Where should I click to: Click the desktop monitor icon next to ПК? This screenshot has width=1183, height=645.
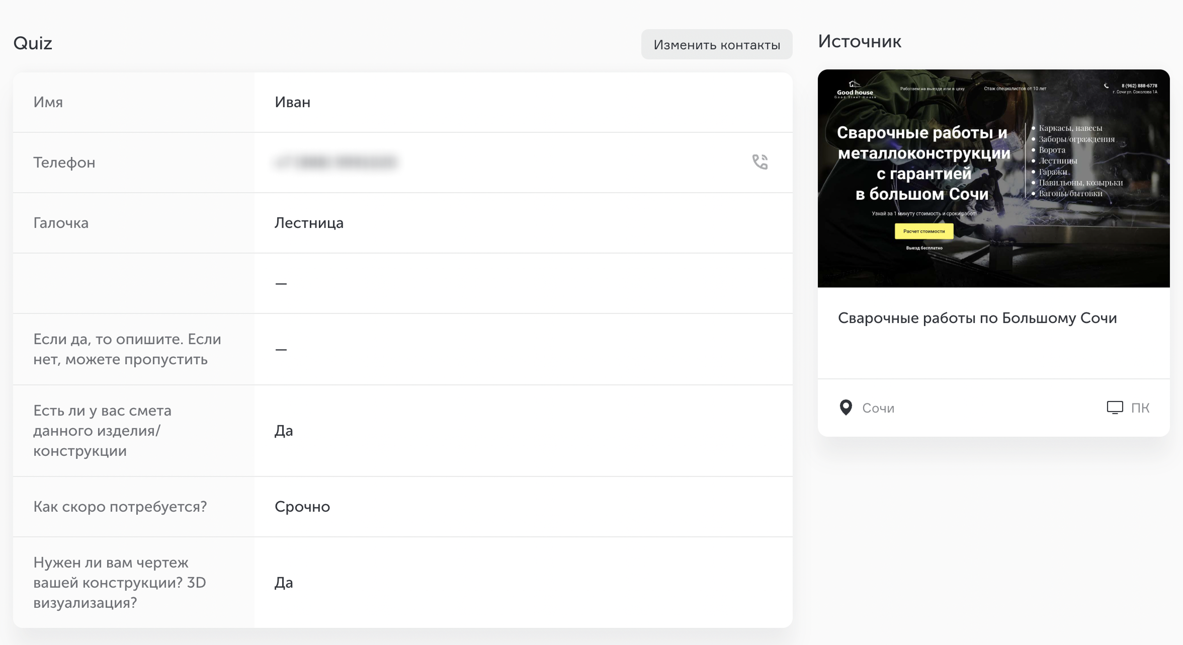pyautogui.click(x=1115, y=408)
